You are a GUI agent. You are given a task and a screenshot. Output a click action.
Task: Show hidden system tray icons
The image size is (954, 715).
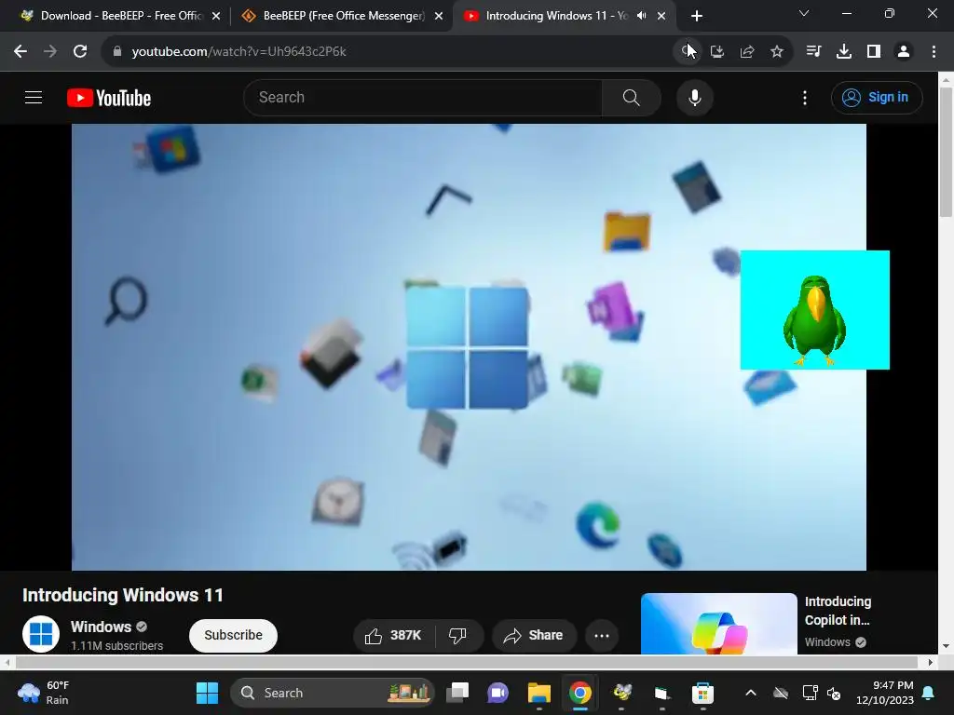click(751, 693)
